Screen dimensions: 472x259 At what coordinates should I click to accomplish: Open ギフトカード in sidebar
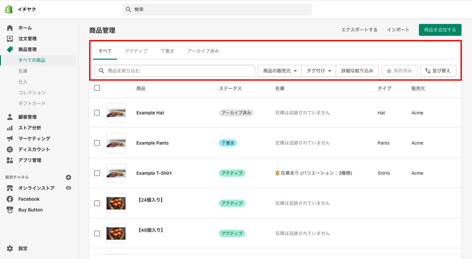[32, 104]
